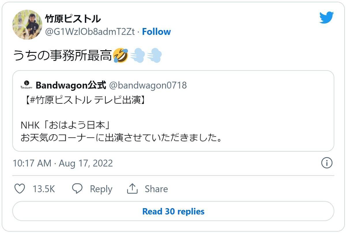346x233 pixels.
Task: Open Read 30 replies button
Action: coord(173,211)
